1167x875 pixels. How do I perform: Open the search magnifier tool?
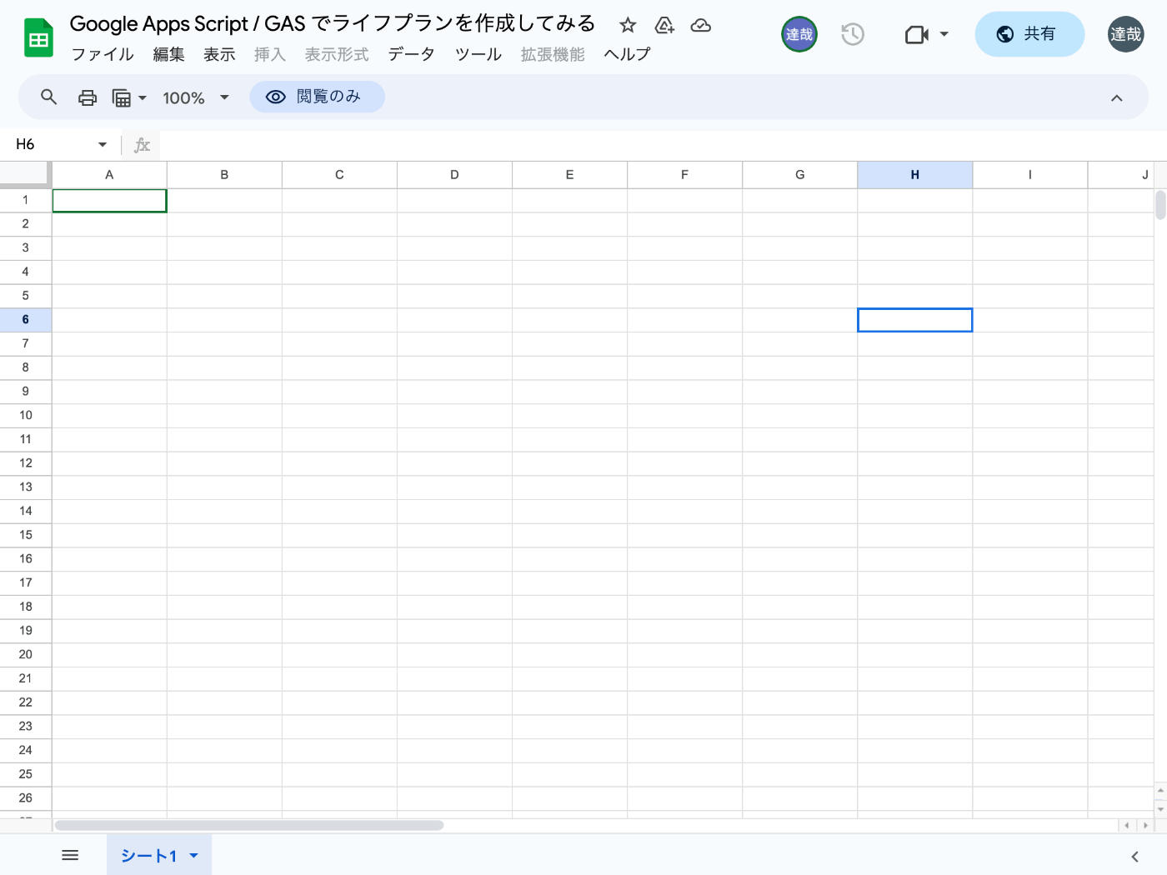[x=49, y=97]
